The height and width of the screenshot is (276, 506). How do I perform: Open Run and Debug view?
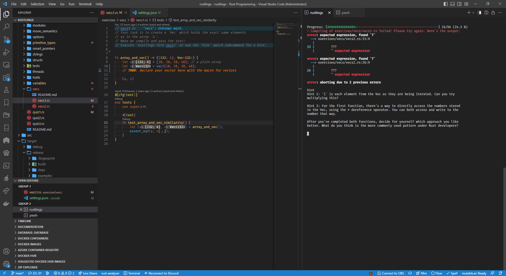[x=6, y=52]
